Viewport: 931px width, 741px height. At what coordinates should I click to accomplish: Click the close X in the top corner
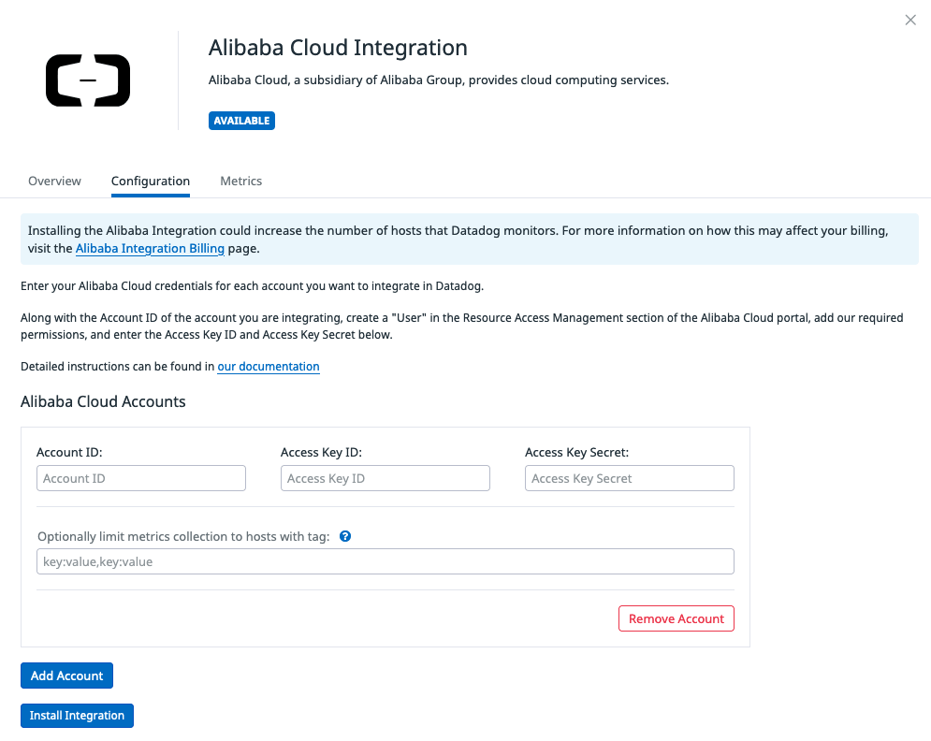[909, 20]
